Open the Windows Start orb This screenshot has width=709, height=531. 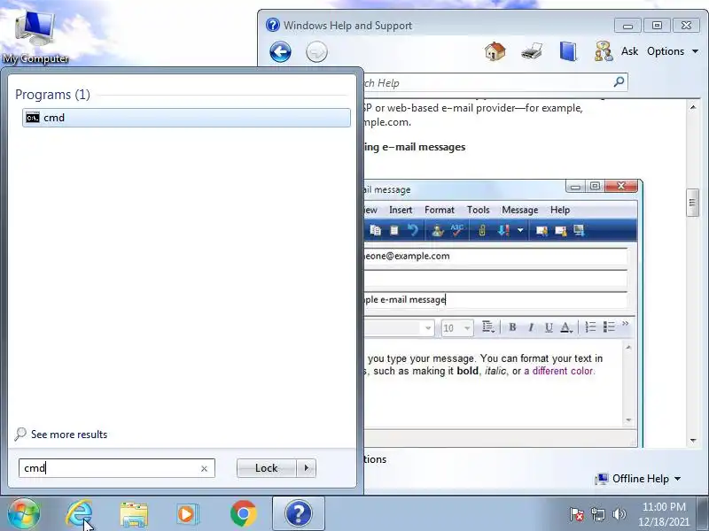click(24, 514)
